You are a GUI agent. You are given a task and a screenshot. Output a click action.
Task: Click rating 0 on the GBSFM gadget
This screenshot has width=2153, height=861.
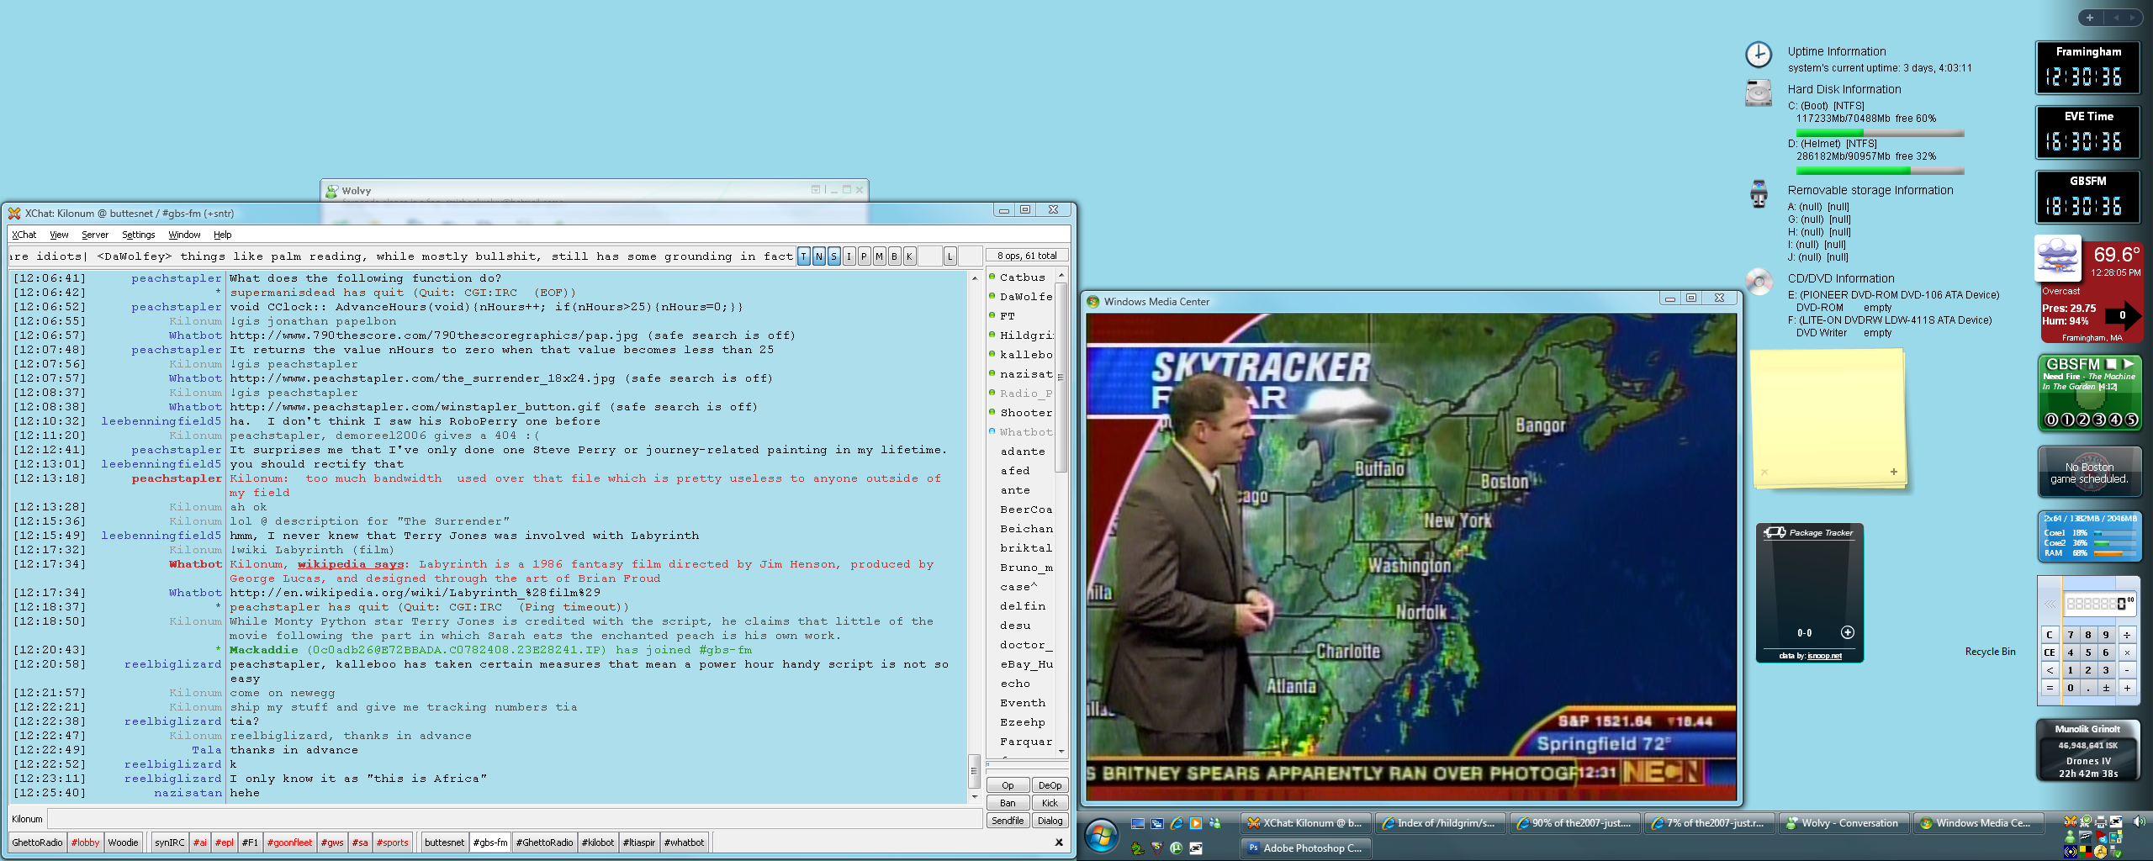[x=2051, y=420]
